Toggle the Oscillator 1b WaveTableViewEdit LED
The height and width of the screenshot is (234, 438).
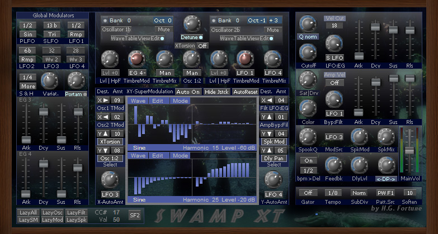pyautogui.click(x=162, y=38)
